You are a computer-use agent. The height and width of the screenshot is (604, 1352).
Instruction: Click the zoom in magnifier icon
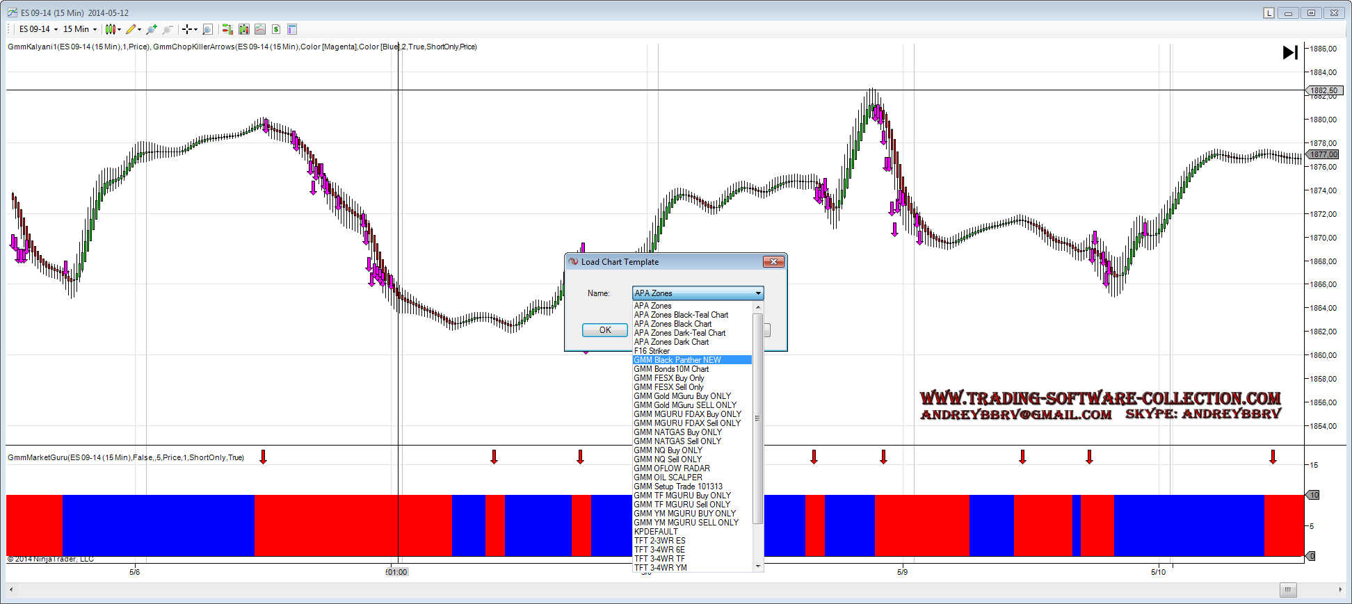[151, 29]
